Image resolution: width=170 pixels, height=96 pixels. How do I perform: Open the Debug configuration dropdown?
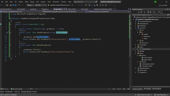pos(30,5)
